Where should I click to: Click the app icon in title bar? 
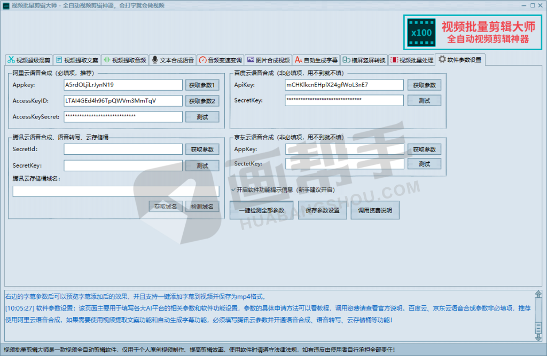click(x=6, y=5)
